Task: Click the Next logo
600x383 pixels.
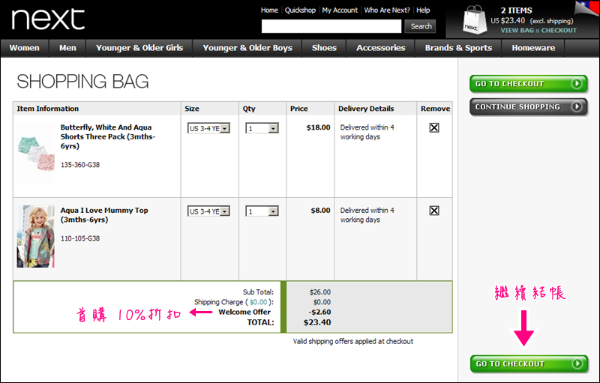Action: pyautogui.click(x=48, y=19)
